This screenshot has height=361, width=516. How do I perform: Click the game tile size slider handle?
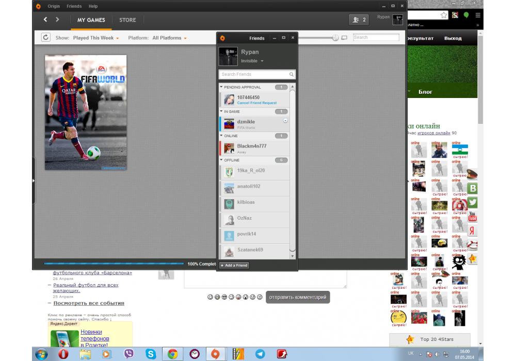pyautogui.click(x=335, y=38)
